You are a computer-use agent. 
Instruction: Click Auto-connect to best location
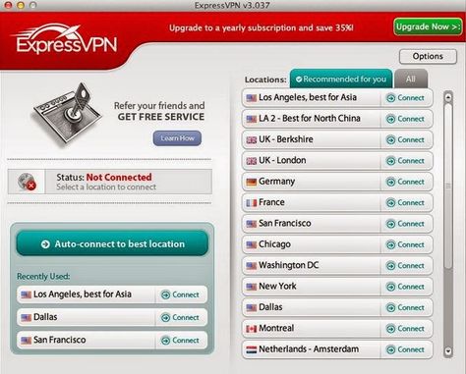(112, 243)
